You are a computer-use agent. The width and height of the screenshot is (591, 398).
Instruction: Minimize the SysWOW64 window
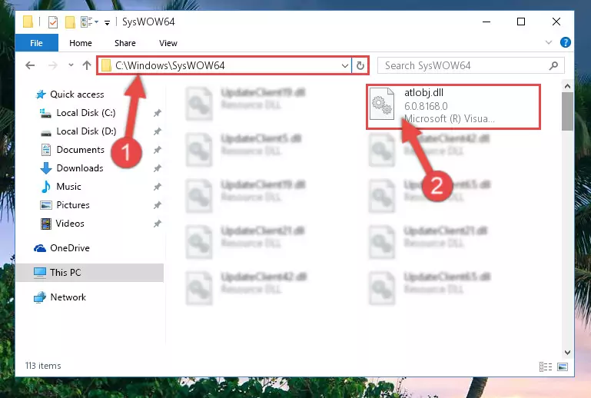pyautogui.click(x=486, y=22)
